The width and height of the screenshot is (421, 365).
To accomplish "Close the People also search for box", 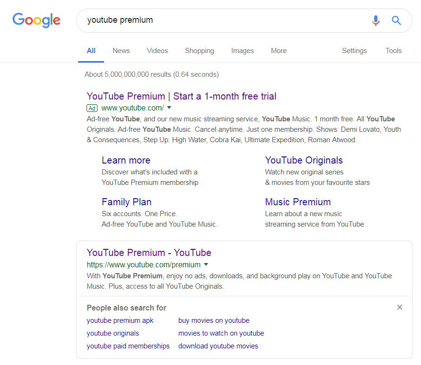I will (x=400, y=307).
